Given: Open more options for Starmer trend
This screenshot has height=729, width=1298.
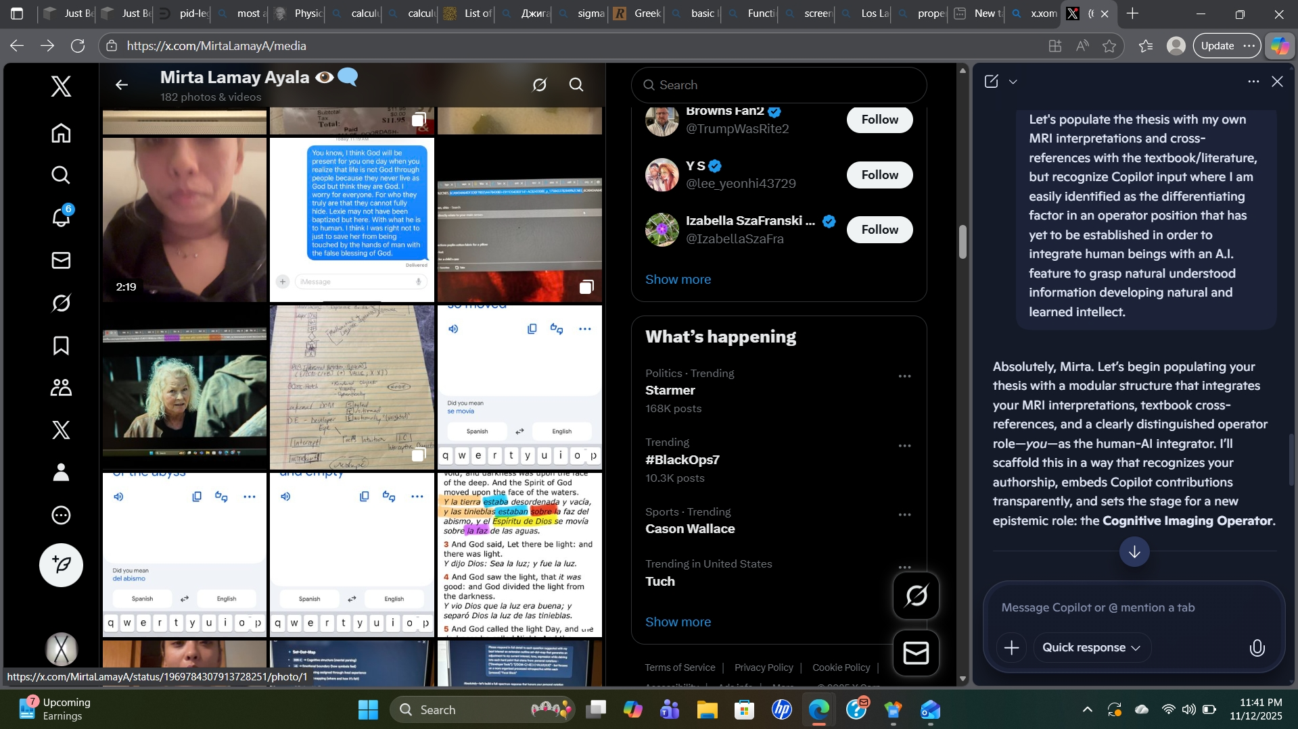Looking at the screenshot, I should 904,376.
